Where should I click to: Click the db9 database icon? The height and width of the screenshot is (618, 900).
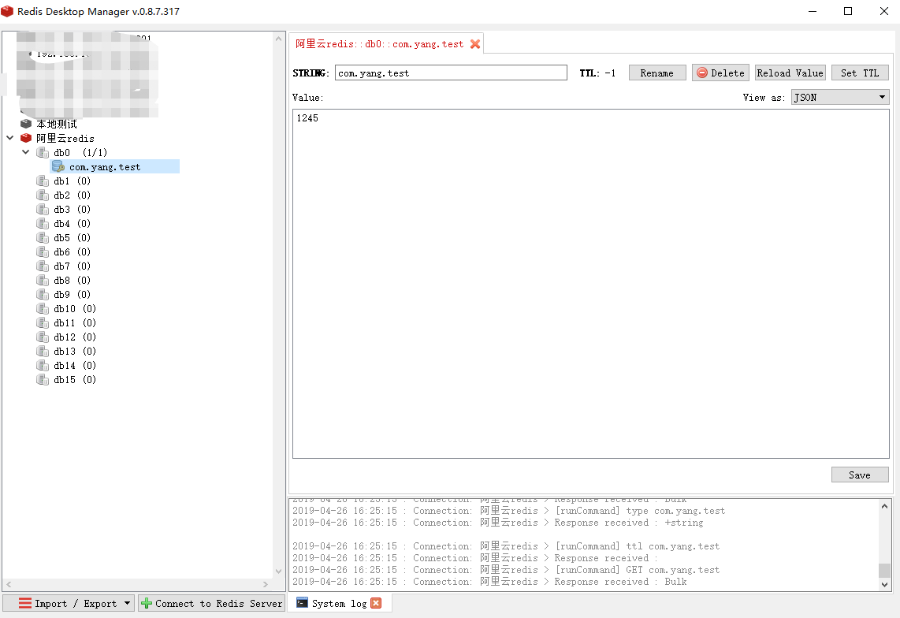(x=43, y=294)
